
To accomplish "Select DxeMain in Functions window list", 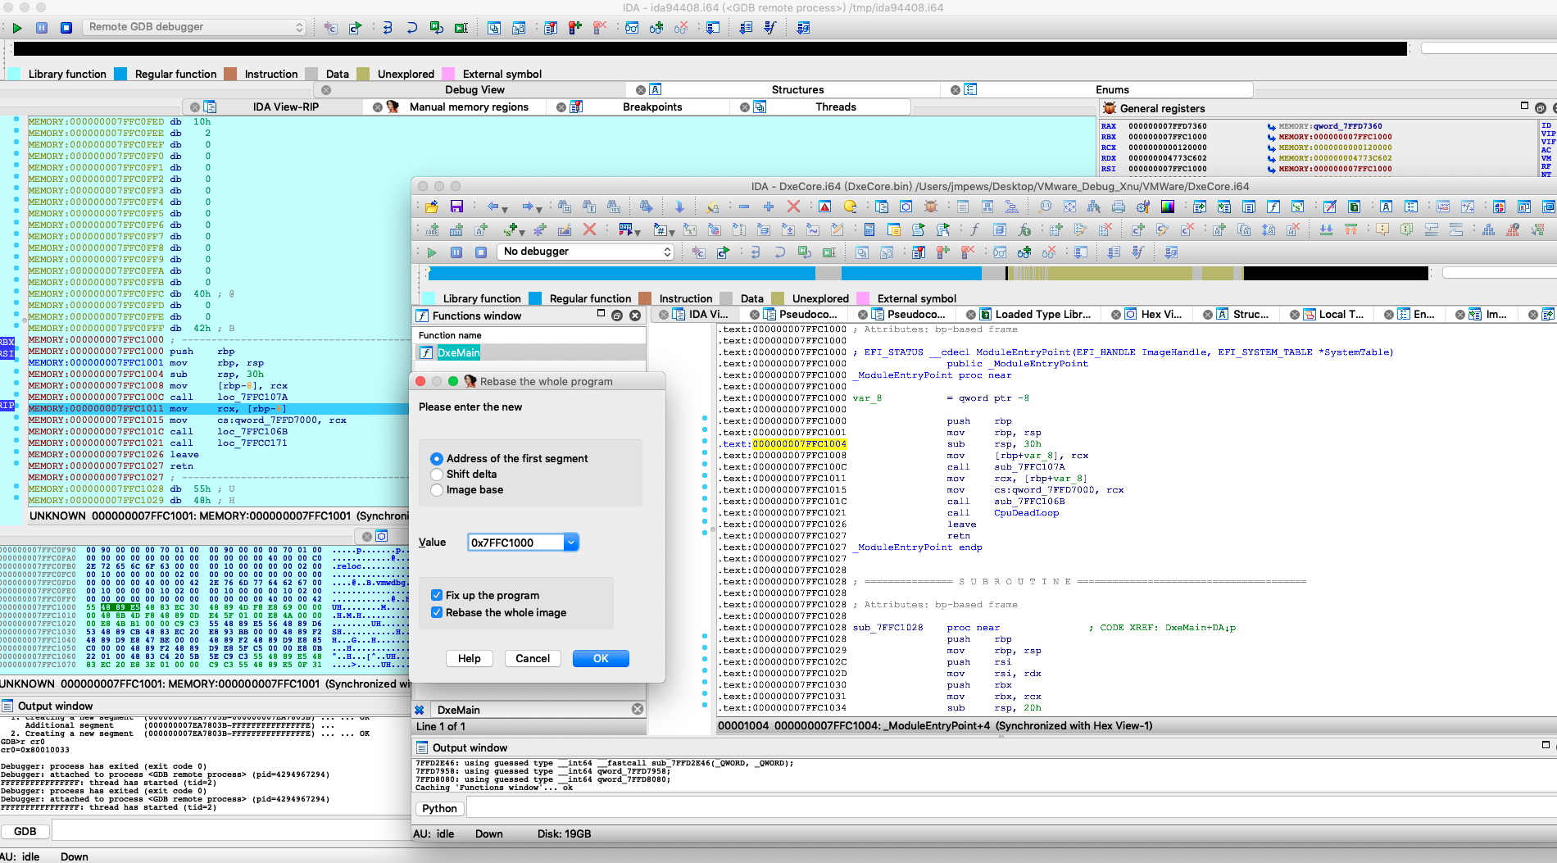I will tap(529, 353).
